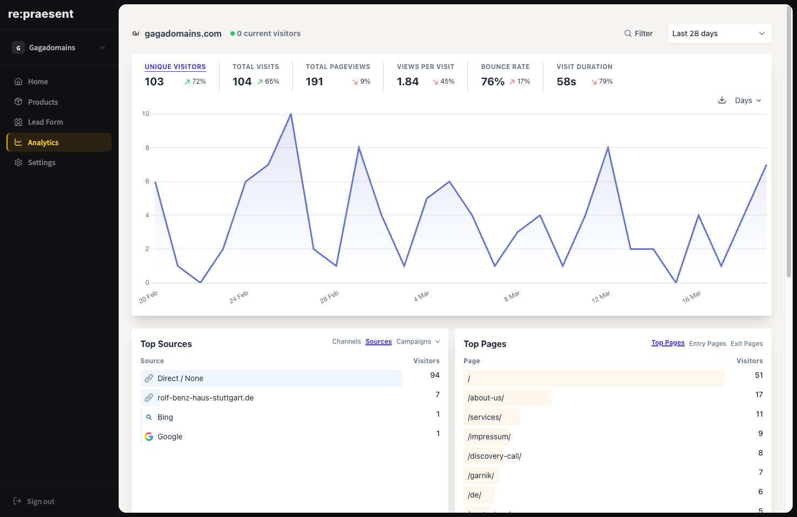Click the Gagadomains workspace avatar
The height and width of the screenshot is (517, 797).
[x=18, y=47]
